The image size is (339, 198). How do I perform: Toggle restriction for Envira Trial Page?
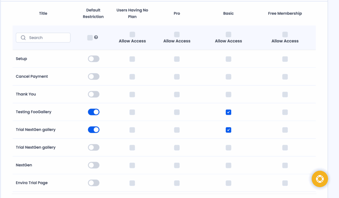[x=94, y=183]
